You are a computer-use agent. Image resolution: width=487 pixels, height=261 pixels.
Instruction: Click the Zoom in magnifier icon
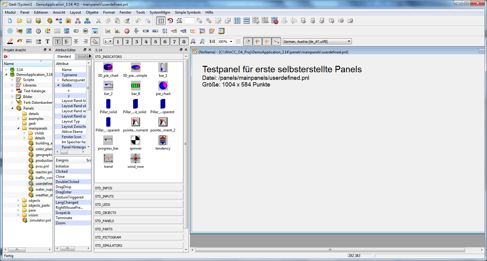point(193,41)
